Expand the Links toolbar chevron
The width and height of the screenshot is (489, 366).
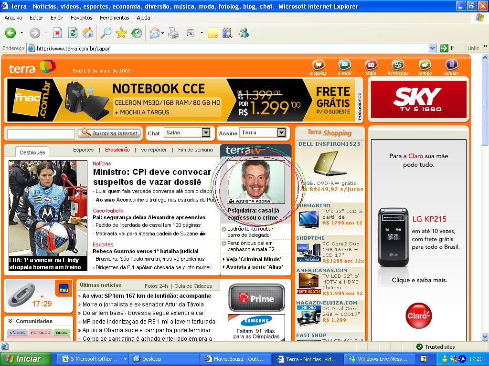click(x=485, y=46)
